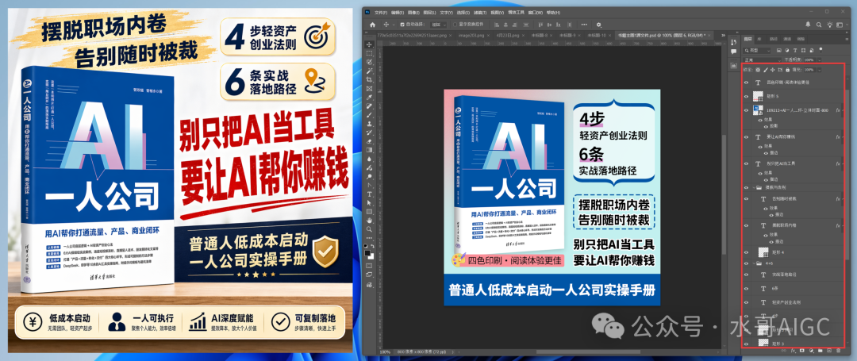The image size is (857, 361).
Task: Hide the 矩形 4 layer
Action: pyautogui.click(x=746, y=252)
